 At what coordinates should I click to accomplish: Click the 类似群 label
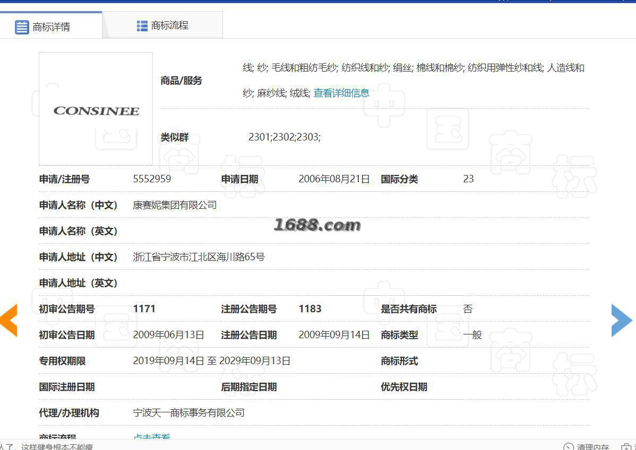(175, 137)
